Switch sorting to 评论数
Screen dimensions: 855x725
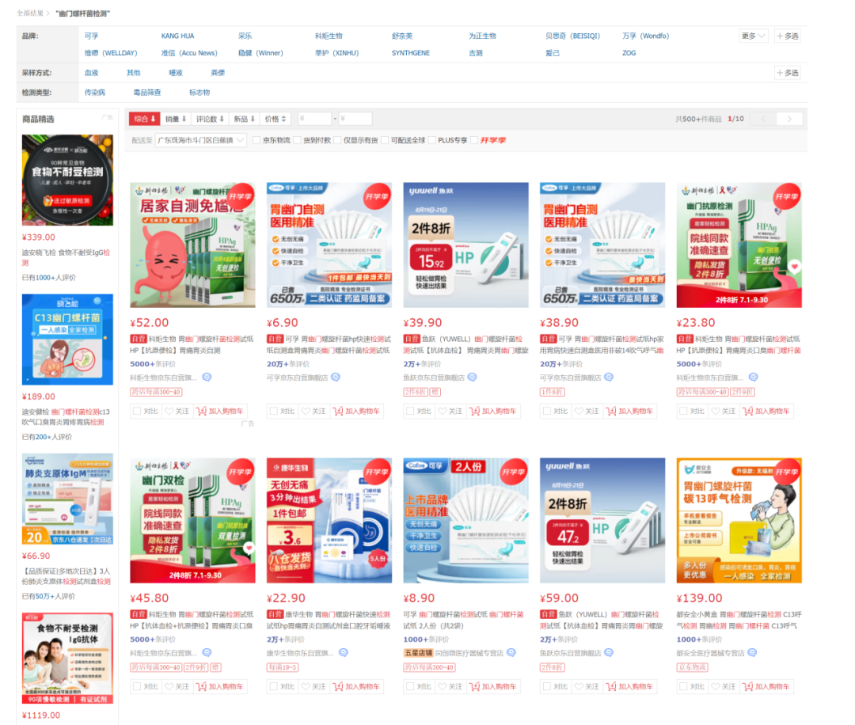tap(210, 119)
